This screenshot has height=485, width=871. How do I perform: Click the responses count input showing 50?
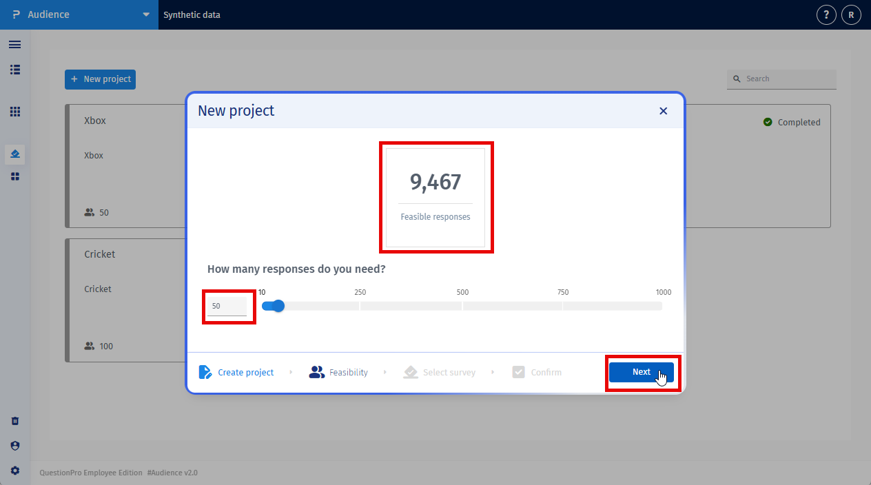point(227,305)
